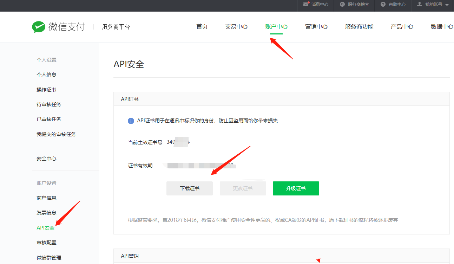Open the 消息中心 envelope icon
Screen dimensions: 454x264
[x=306, y=5]
